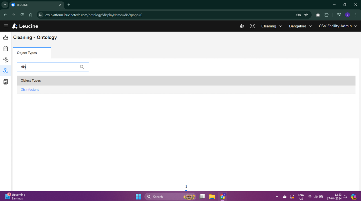Viewport: 362px width, 201px height.
Task: View site information icon in address bar
Action: (41, 15)
